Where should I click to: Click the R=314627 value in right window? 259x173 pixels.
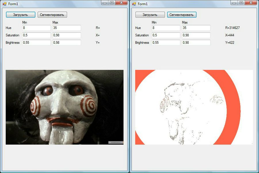click(x=232, y=28)
